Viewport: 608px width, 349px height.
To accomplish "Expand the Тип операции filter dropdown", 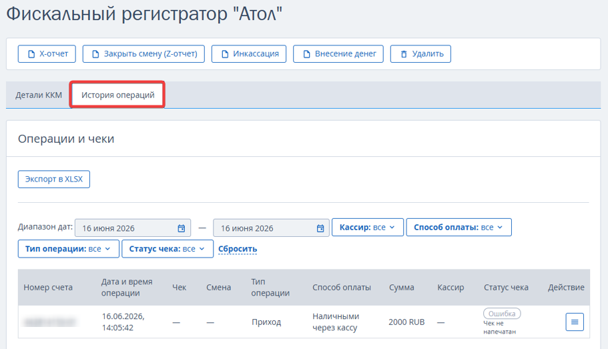I will tap(68, 249).
